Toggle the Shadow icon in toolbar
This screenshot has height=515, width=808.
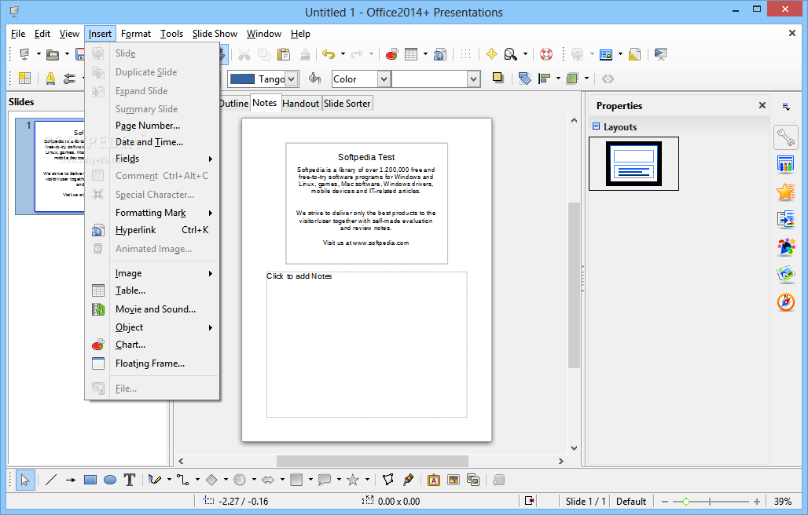point(498,79)
